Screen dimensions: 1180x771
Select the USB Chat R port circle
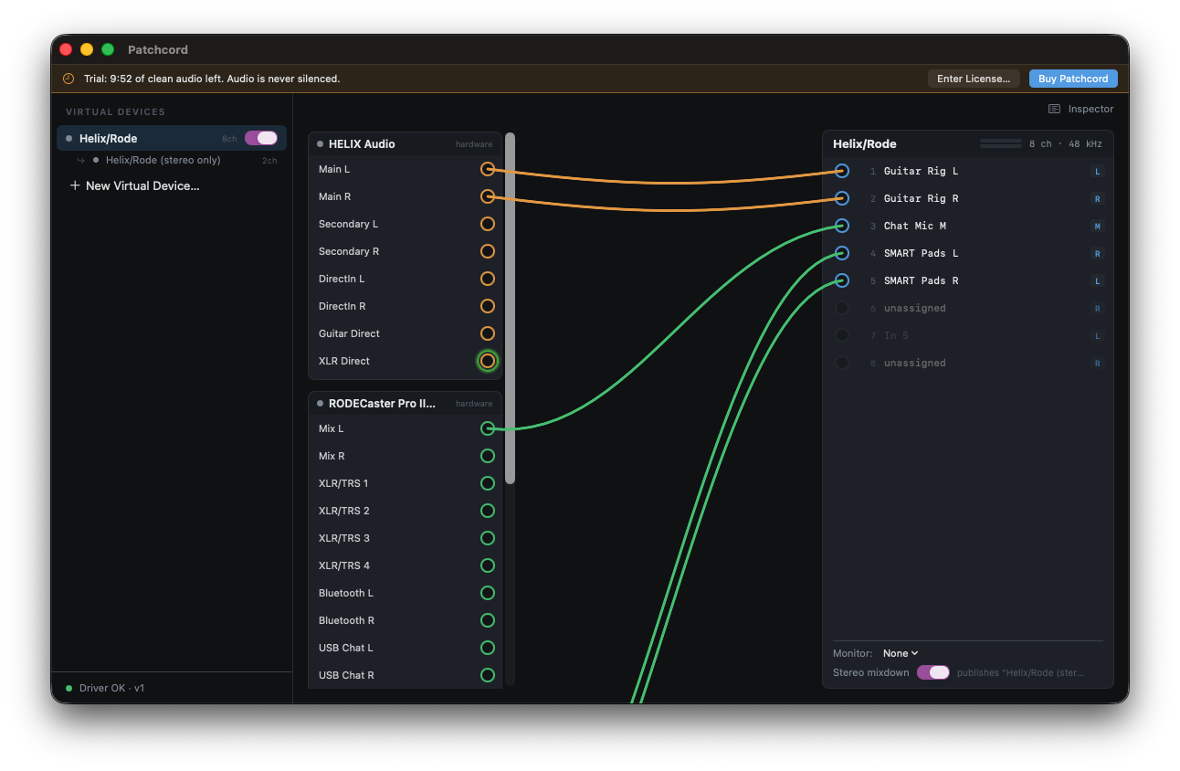click(x=488, y=675)
